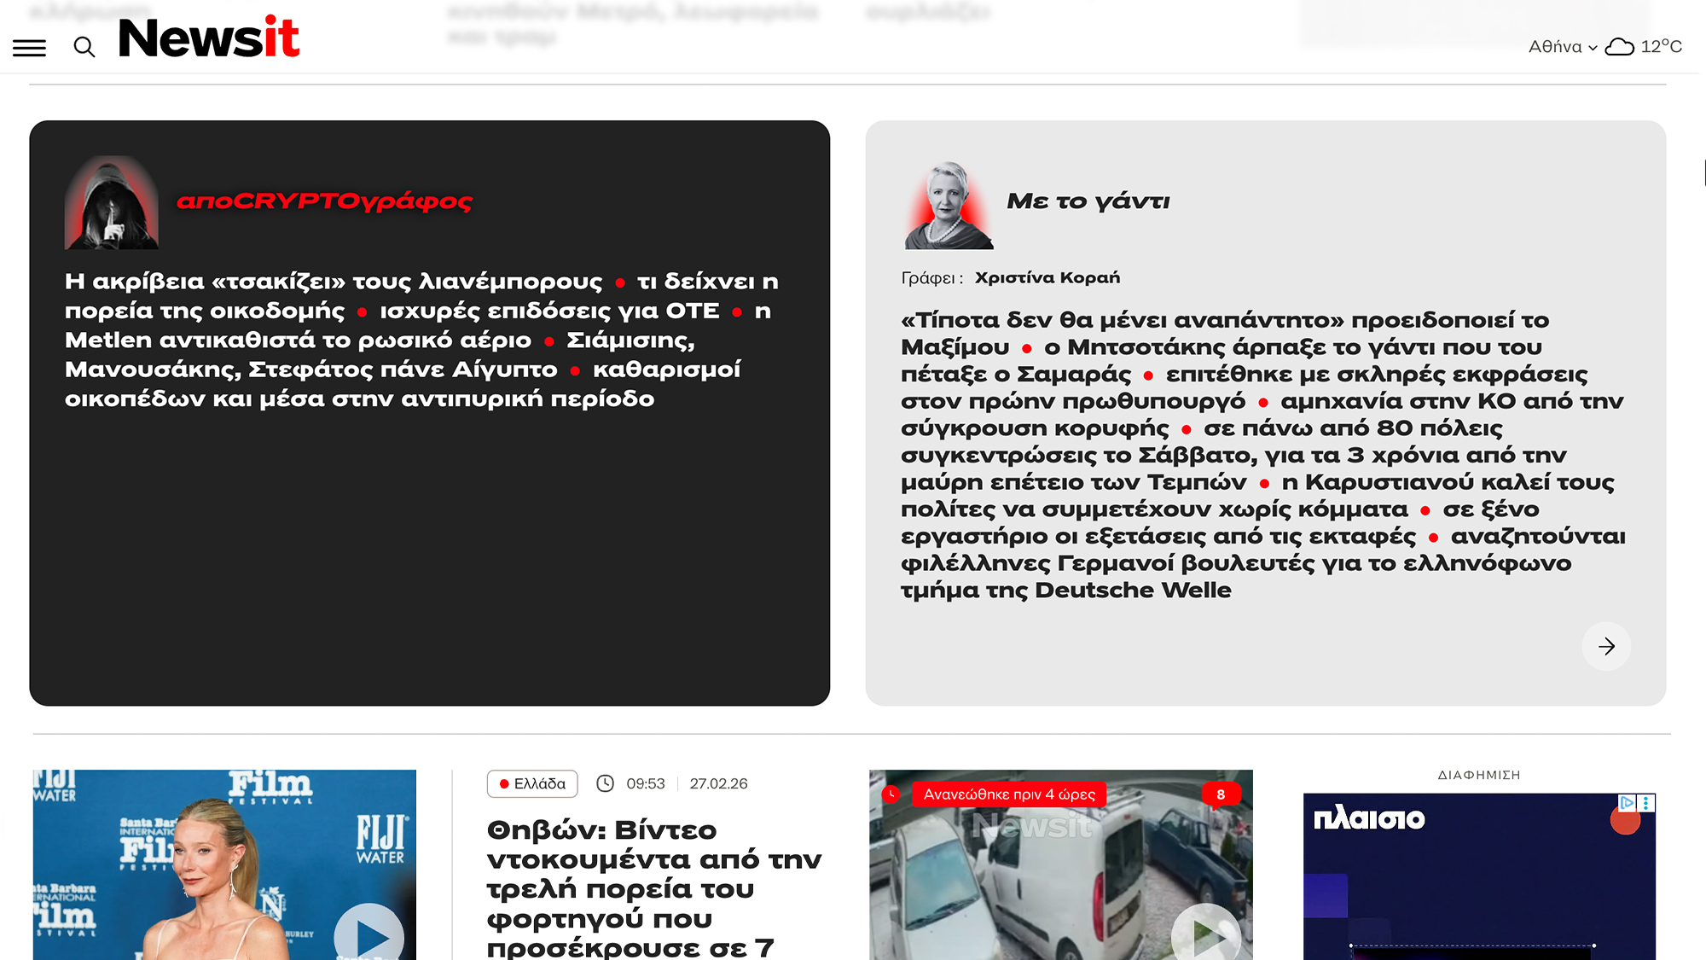1706x960 pixels.
Task: Click the three-dot ad options icon
Action: tap(1646, 802)
